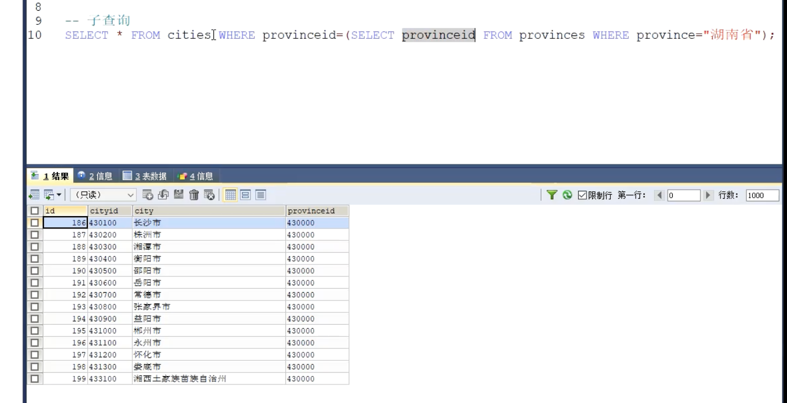Image resolution: width=787 pixels, height=403 pixels.
Task: Check the row checkbox for 张家界市
Action: tap(35, 307)
